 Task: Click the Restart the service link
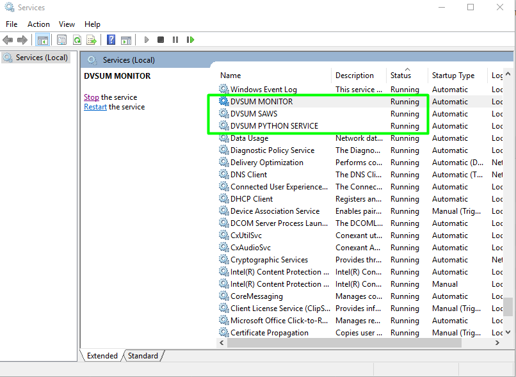(95, 107)
